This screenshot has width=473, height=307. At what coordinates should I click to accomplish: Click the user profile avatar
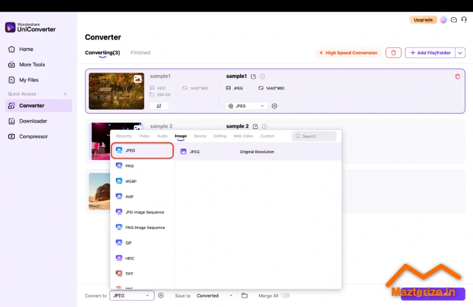[x=443, y=19]
